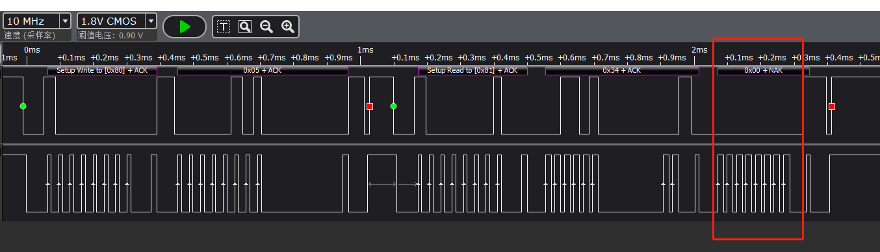
Task: Click the 1ms tick on time ruler
Action: click(366, 50)
